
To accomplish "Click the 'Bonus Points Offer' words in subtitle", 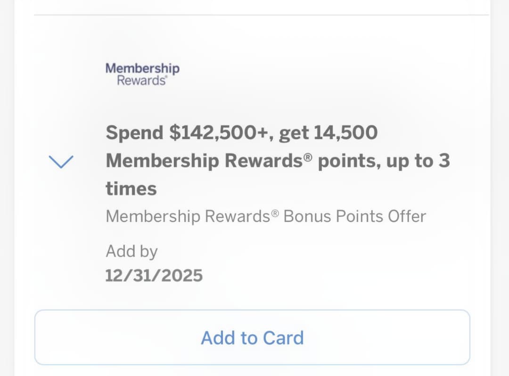I will click(x=354, y=216).
